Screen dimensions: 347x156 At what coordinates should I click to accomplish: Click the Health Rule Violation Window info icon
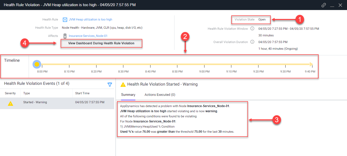(252, 29)
